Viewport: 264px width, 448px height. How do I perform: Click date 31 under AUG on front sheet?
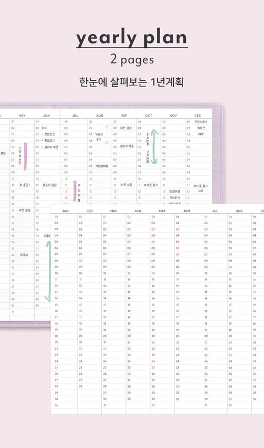pyautogui.click(x=230, y=406)
